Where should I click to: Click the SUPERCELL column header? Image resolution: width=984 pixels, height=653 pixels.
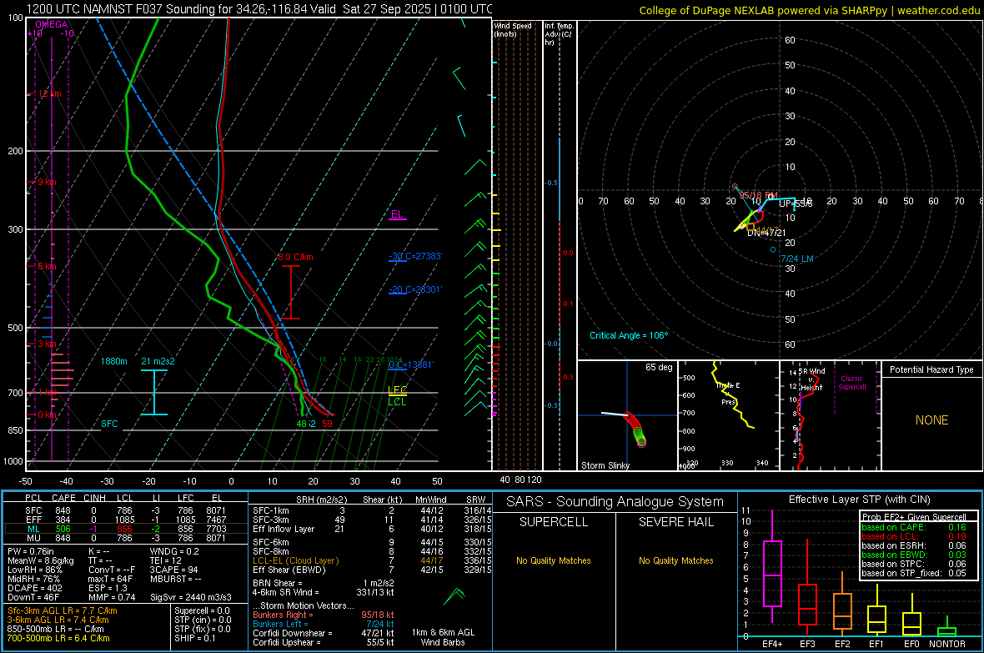[x=554, y=522]
